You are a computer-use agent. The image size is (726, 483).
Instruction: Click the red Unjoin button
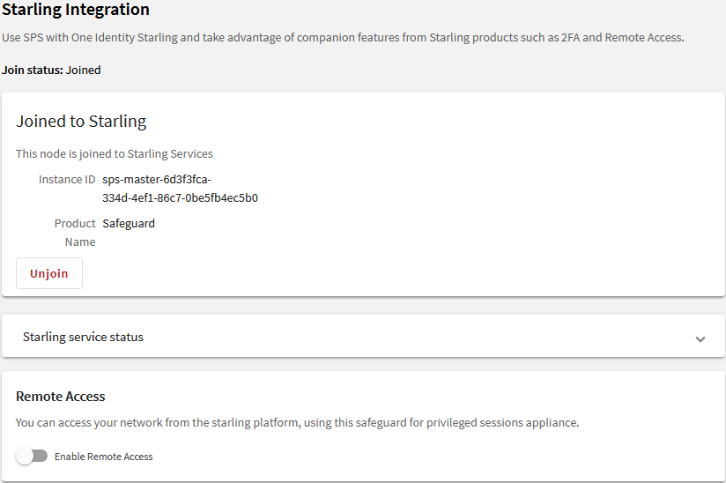click(x=49, y=273)
